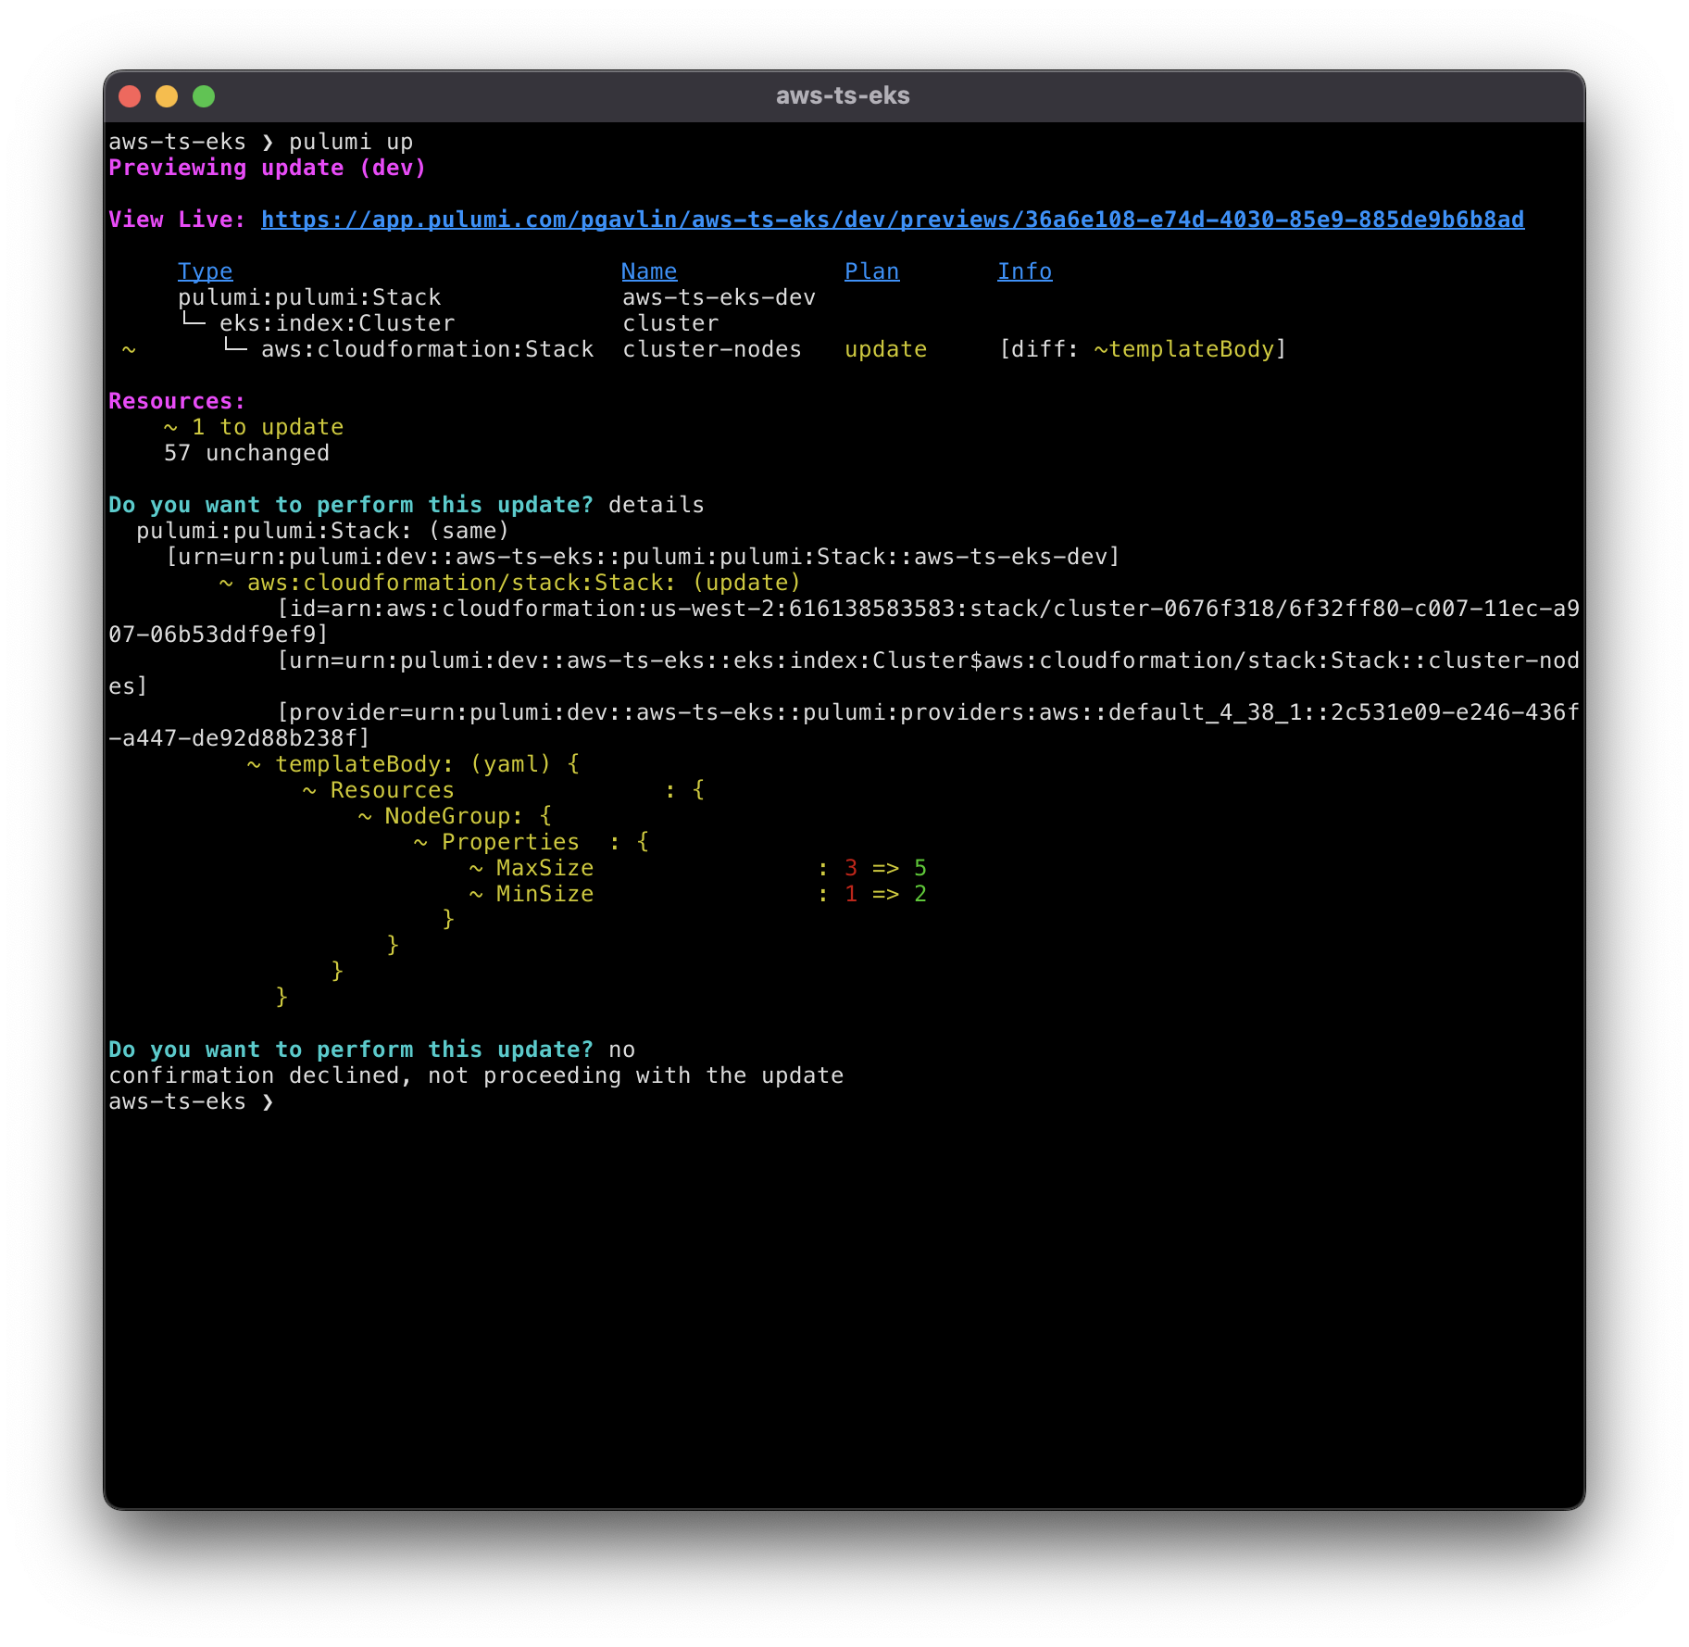Click the cluster-nodes name cell
The width and height of the screenshot is (1689, 1647).
pos(712,349)
